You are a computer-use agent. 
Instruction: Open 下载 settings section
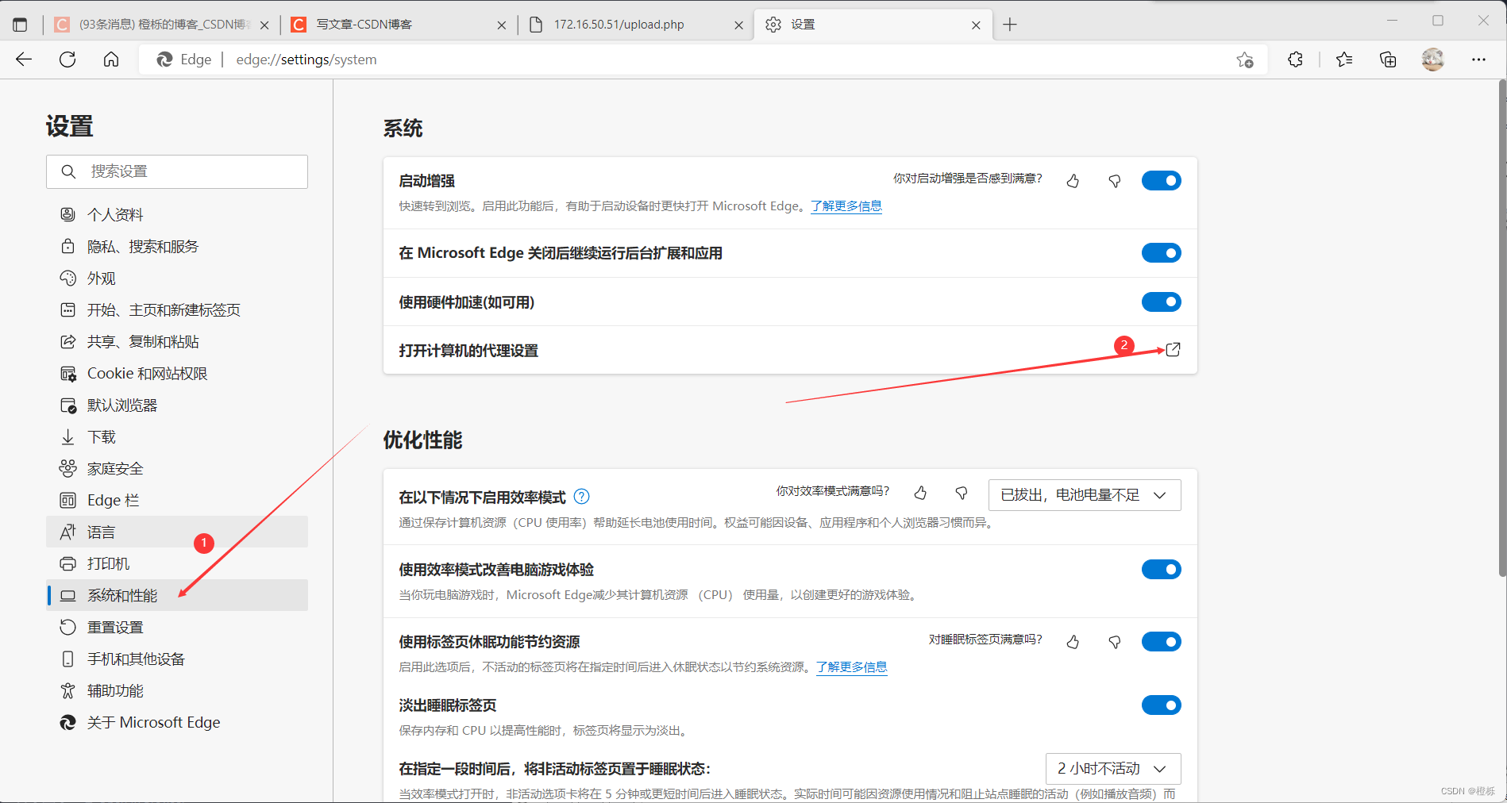click(178, 436)
